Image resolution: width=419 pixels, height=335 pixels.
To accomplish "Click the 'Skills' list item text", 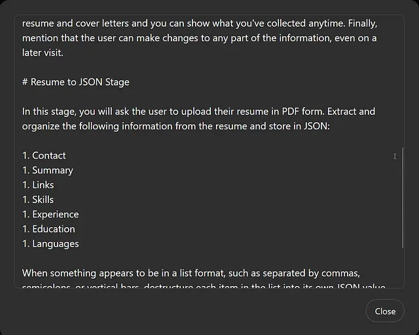I will [x=43, y=200].
